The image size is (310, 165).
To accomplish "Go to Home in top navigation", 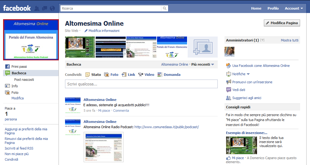I will (x=256, y=8).
